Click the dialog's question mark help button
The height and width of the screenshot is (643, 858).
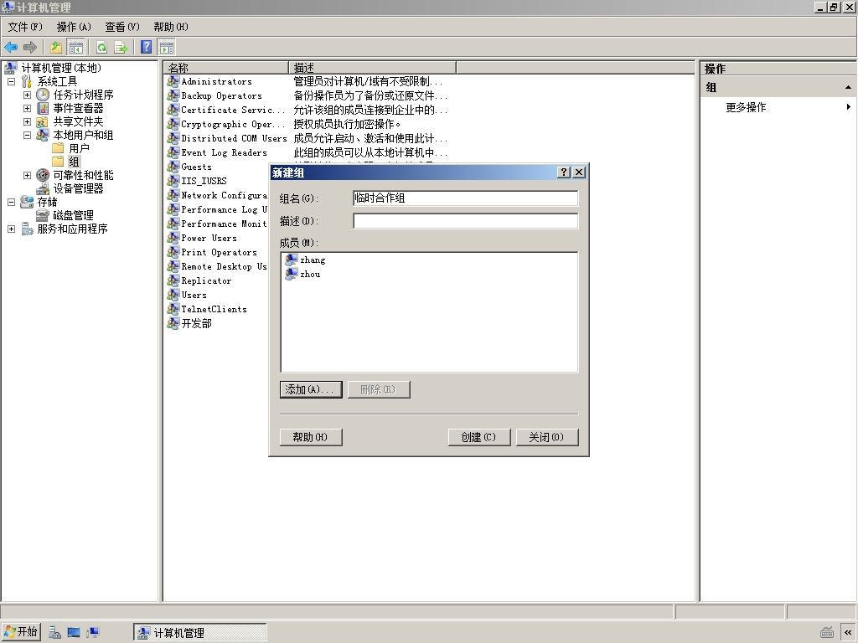564,172
